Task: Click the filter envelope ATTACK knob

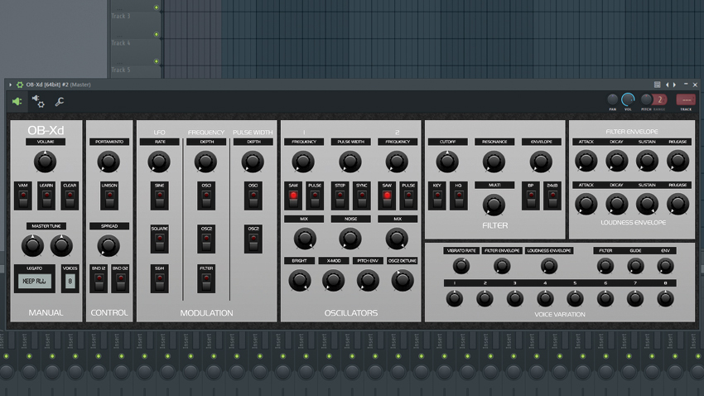Action: coord(586,162)
